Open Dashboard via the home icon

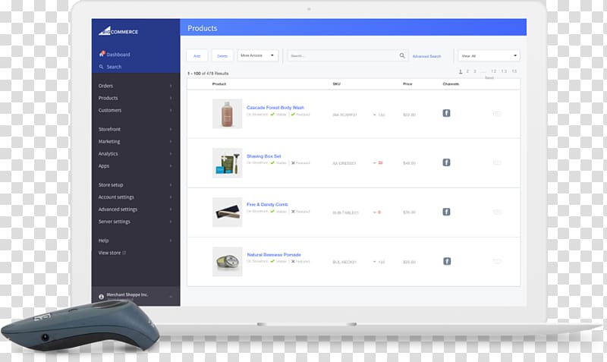[102, 54]
